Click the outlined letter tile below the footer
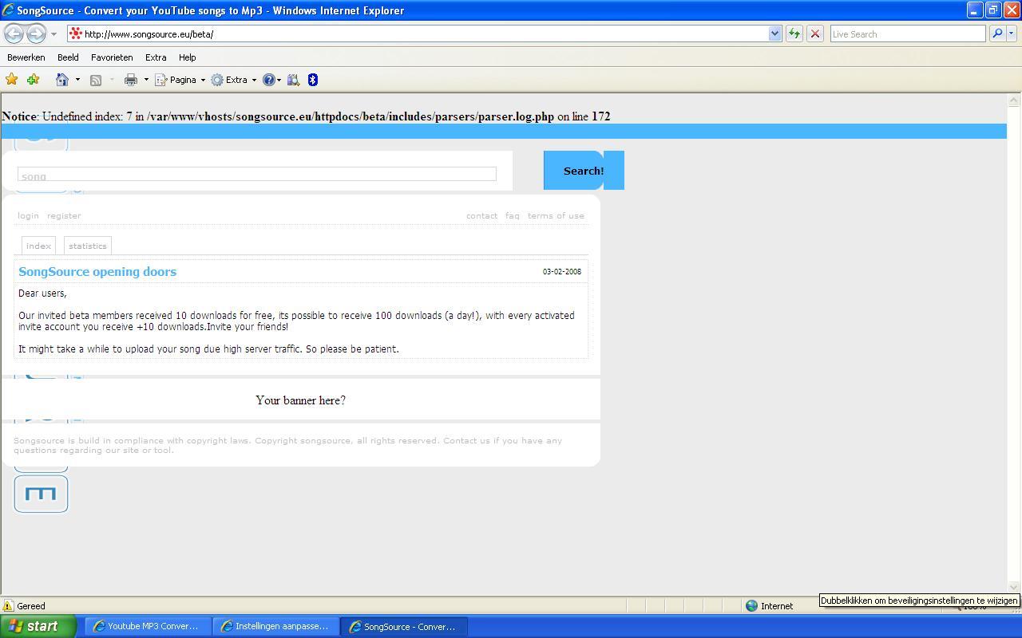Viewport: 1022px width, 638px height. (41, 494)
